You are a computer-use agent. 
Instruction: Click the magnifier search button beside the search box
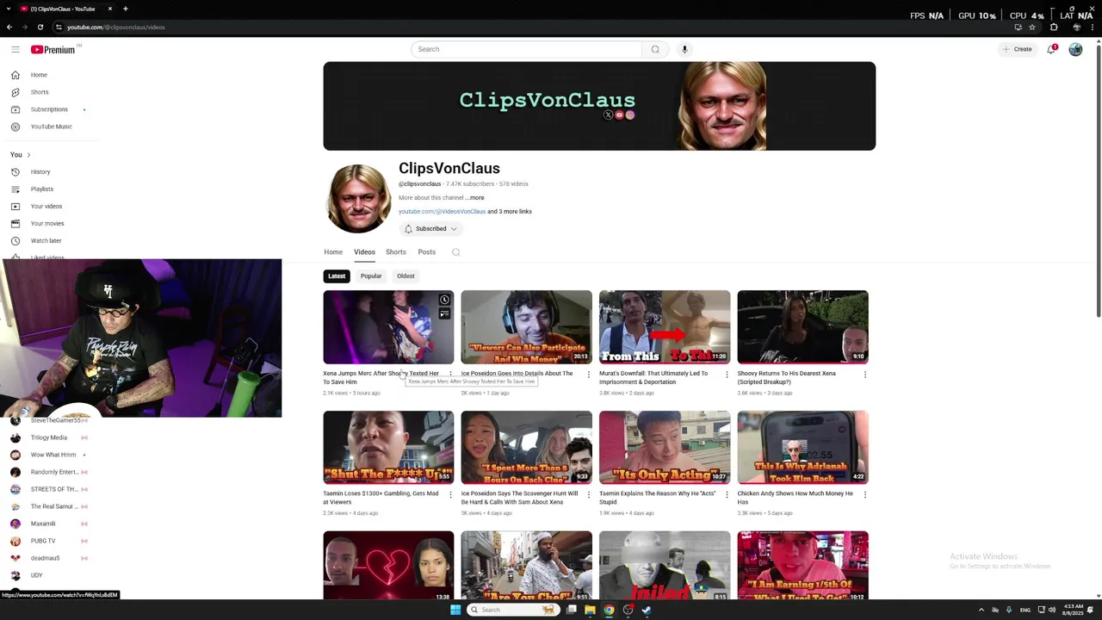[655, 49]
